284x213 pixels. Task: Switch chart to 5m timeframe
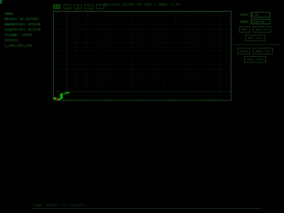[78, 6]
